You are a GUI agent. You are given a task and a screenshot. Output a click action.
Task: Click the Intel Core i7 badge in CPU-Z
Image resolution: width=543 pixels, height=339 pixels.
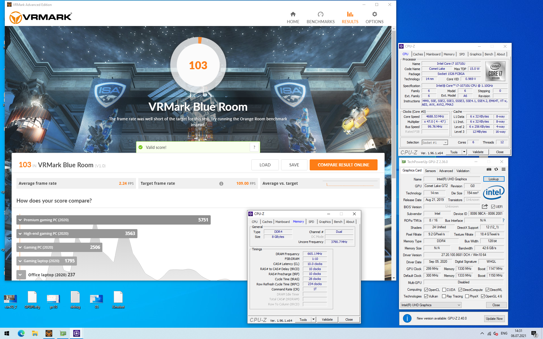pyautogui.click(x=495, y=71)
